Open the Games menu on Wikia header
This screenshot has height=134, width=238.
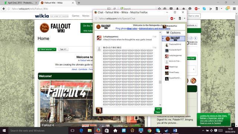point(75,16)
